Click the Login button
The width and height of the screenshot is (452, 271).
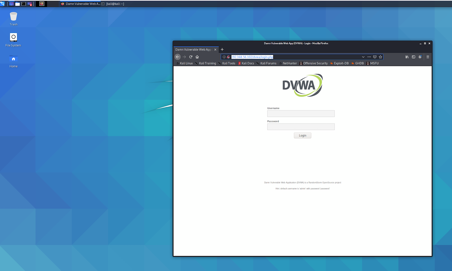click(303, 136)
